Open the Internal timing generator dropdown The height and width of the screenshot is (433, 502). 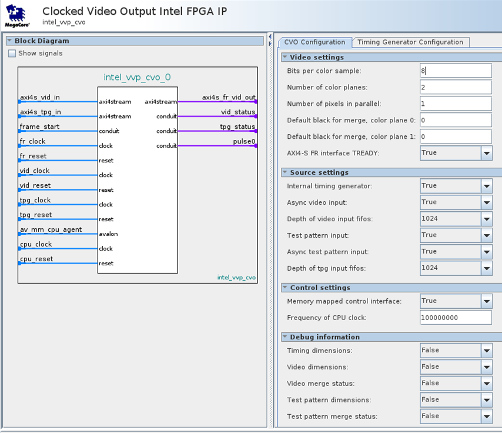(486, 186)
